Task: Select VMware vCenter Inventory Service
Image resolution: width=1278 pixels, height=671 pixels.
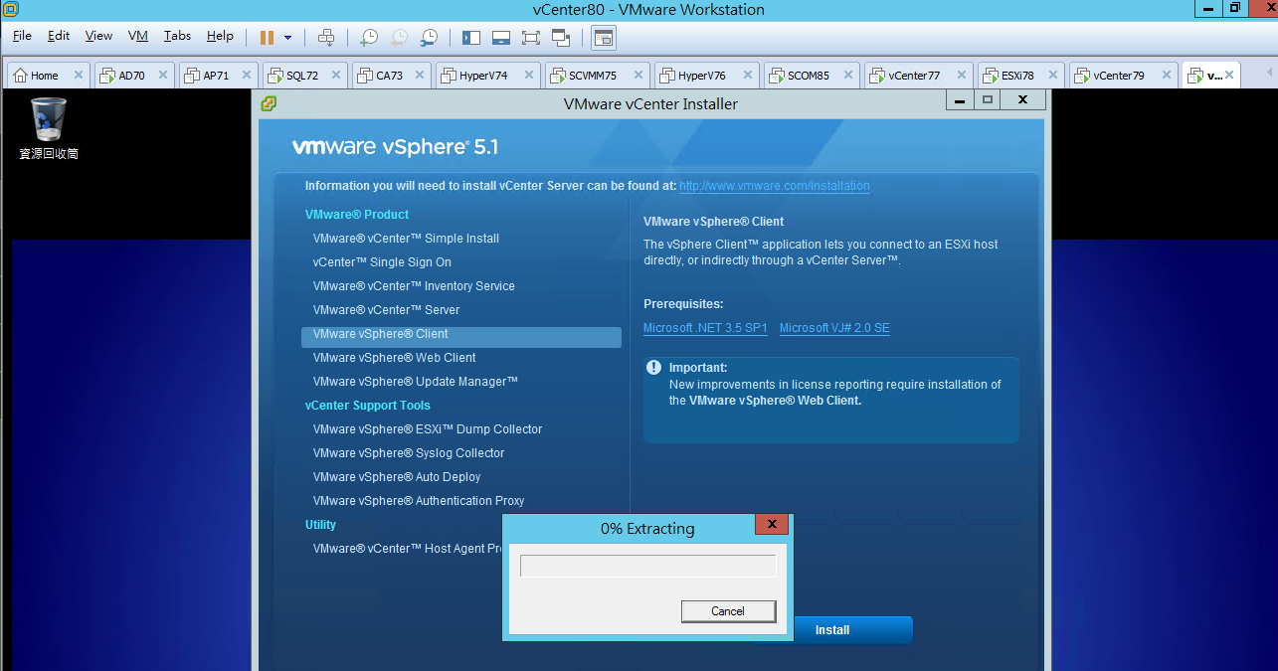Action: coord(414,286)
